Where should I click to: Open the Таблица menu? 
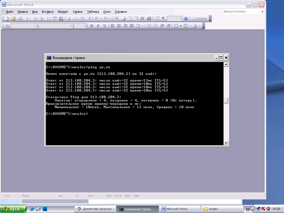pyautogui.click(x=93, y=12)
